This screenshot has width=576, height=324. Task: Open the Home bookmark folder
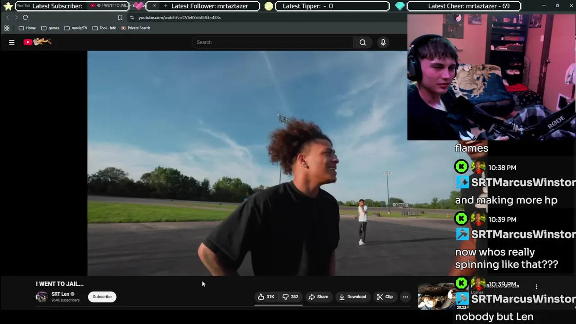(x=27, y=28)
